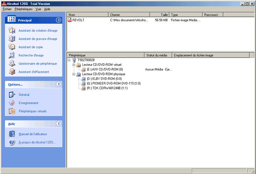Image resolution: width=256 pixels, height=174 pixels.
Task: Sort by the Type column header
Action: (x=186, y=15)
